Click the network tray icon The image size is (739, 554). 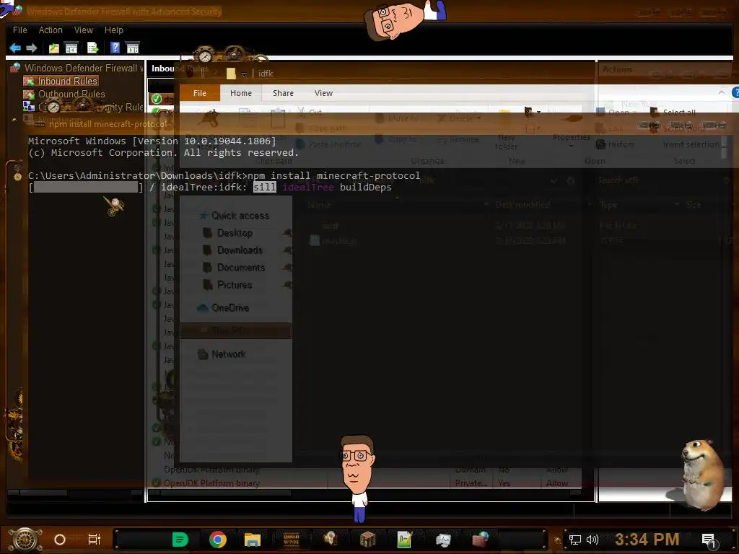[574, 540]
